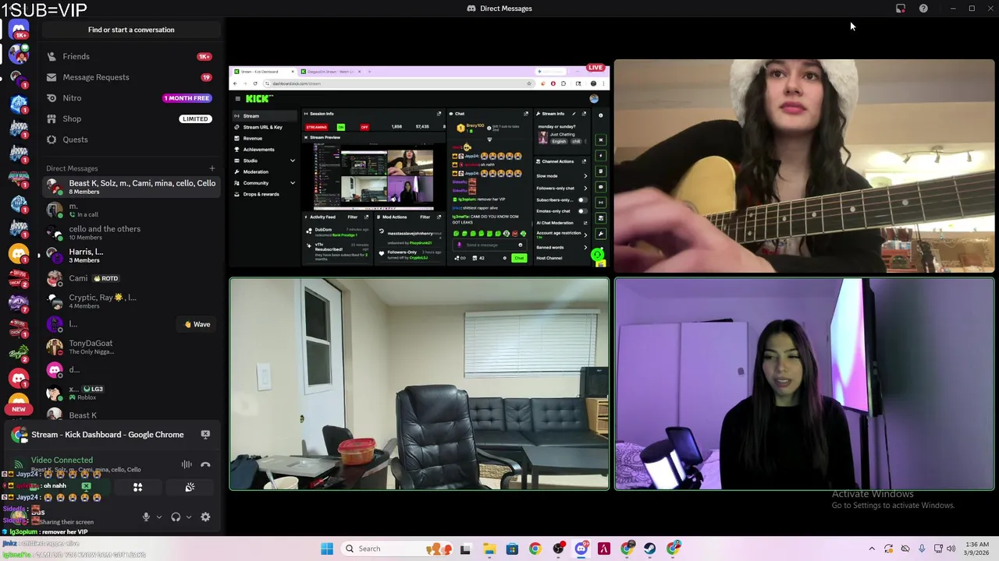Click the microphone icon in the system tray

click(922, 549)
